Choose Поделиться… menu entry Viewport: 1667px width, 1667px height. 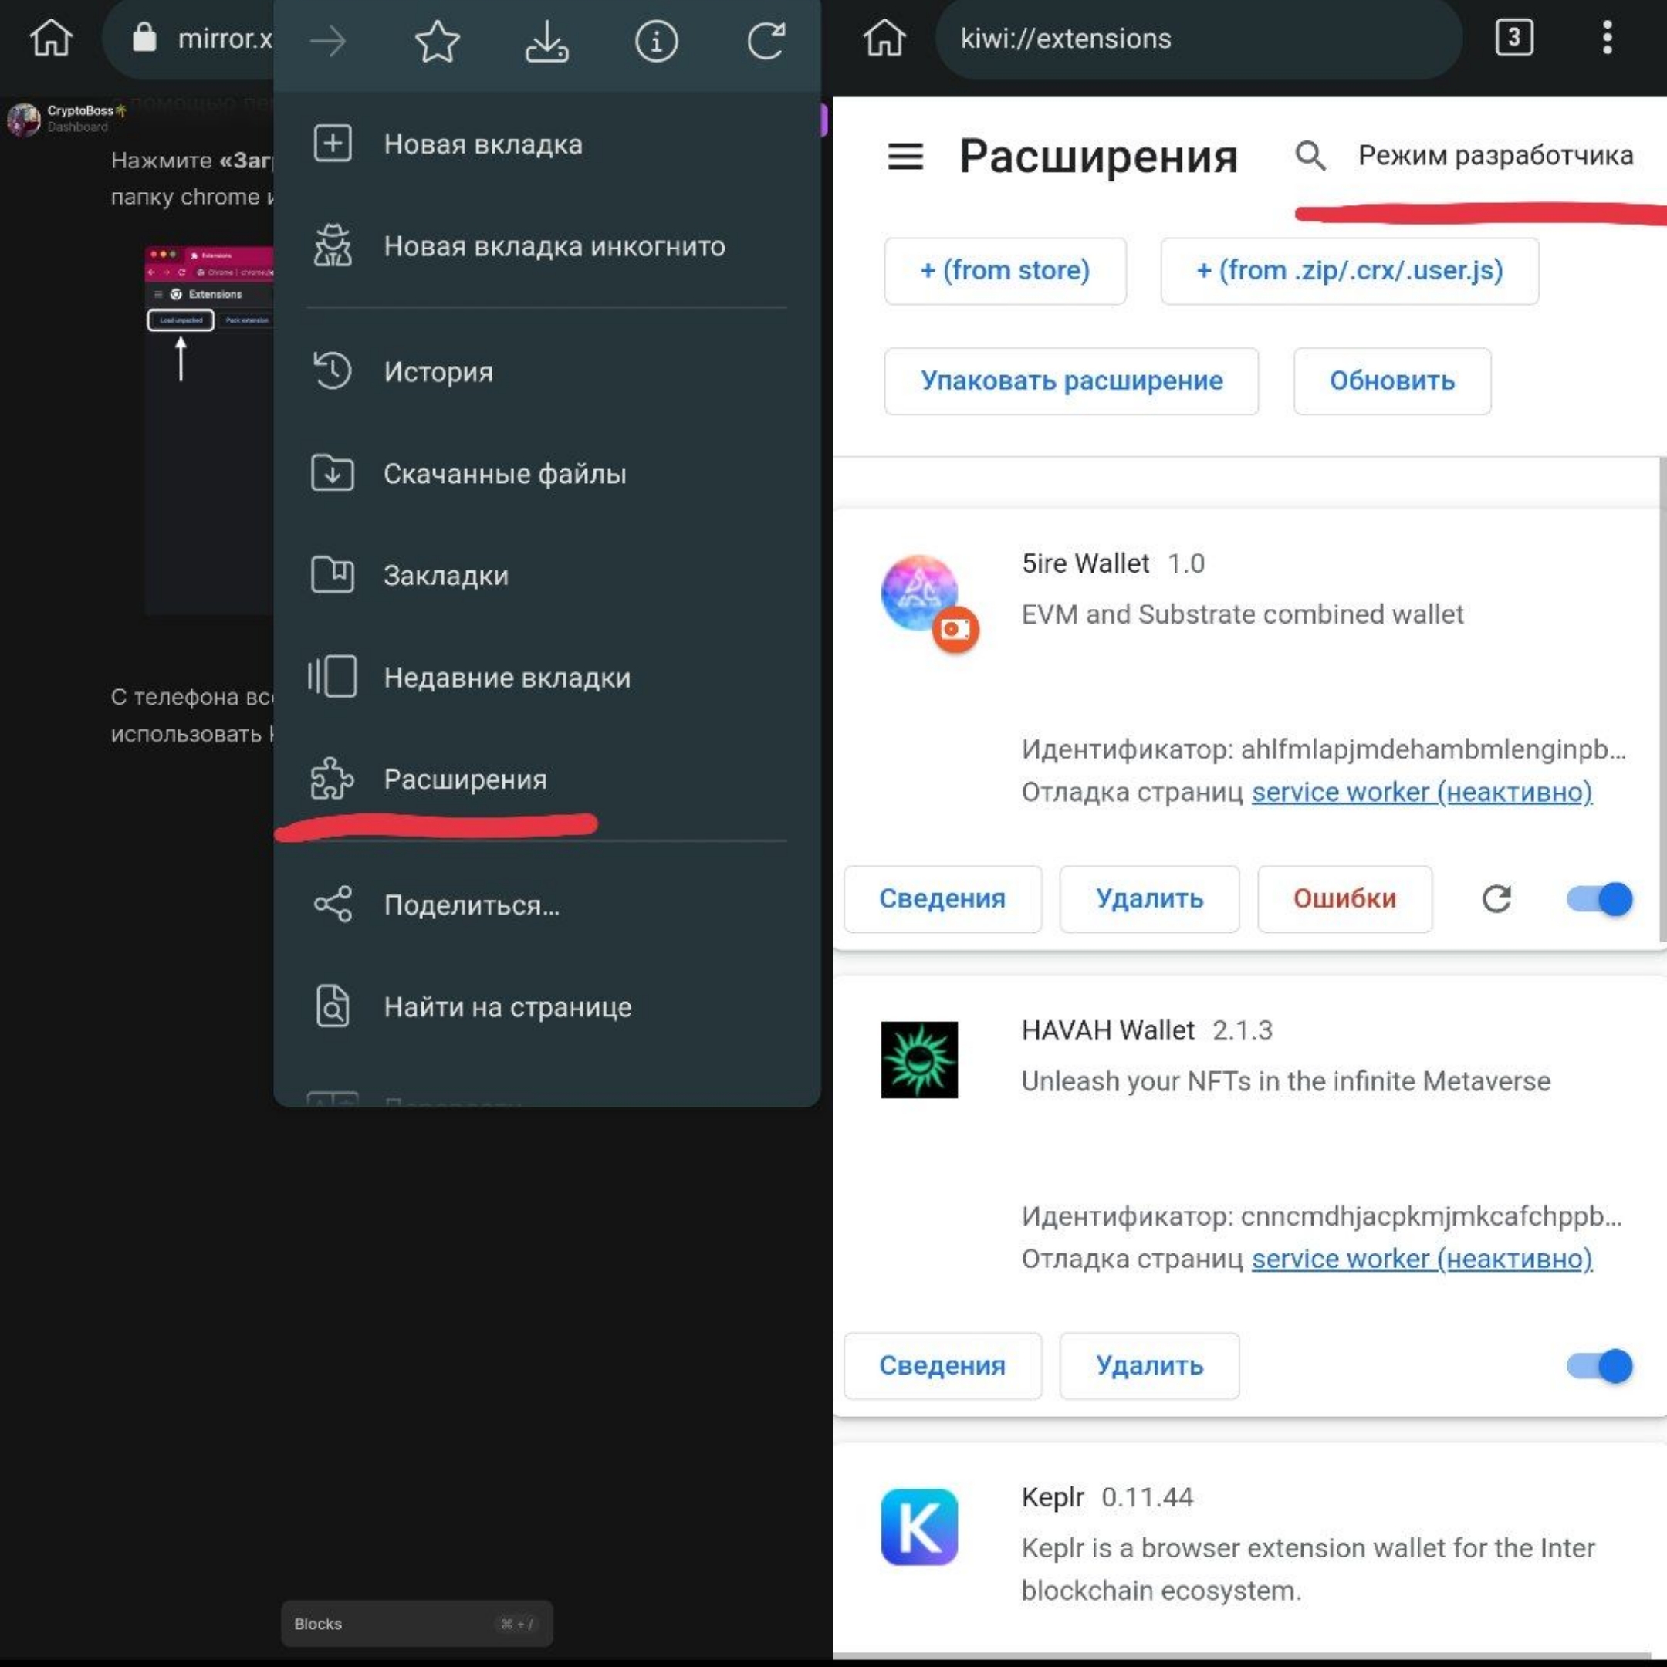click(547, 905)
